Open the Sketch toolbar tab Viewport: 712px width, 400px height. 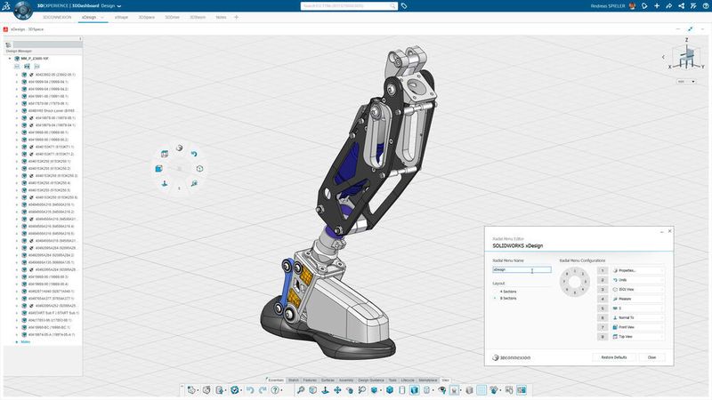tap(294, 380)
